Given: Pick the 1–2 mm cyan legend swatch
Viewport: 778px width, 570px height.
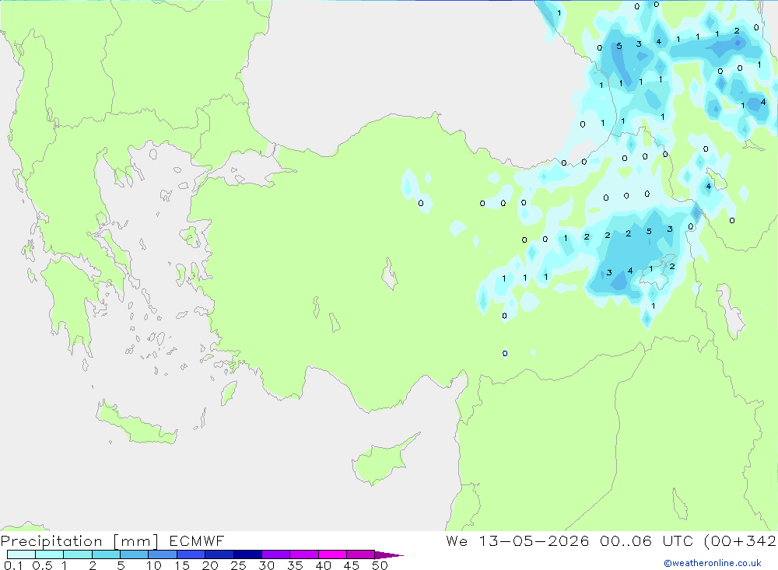Looking at the screenshot, I should [x=78, y=554].
